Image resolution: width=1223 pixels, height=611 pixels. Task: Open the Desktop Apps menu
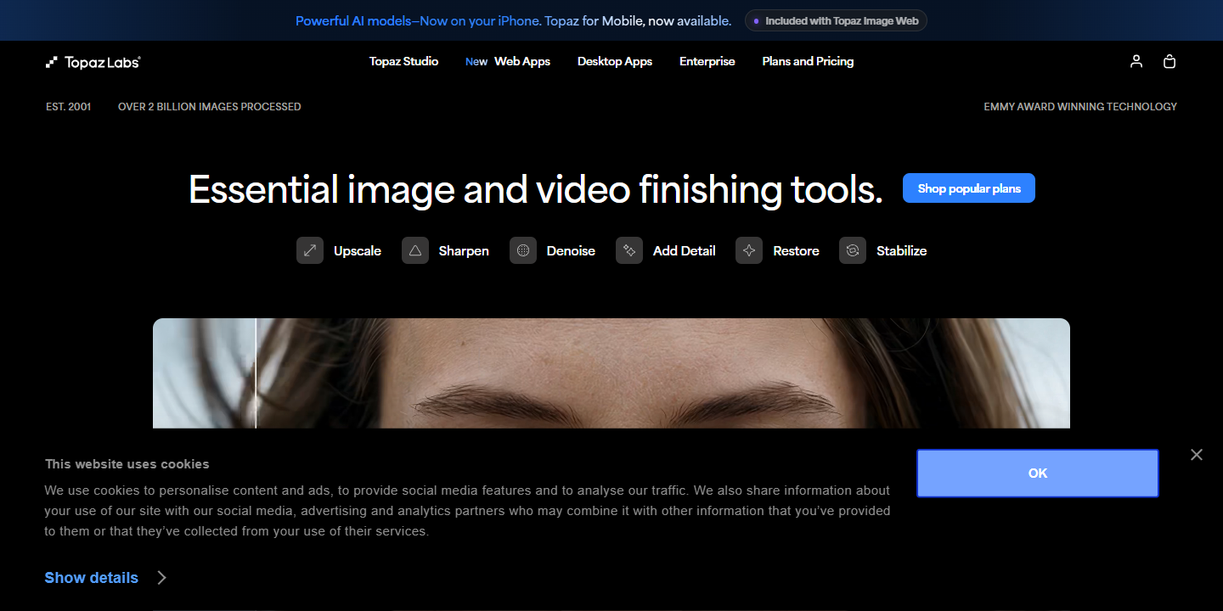point(615,61)
